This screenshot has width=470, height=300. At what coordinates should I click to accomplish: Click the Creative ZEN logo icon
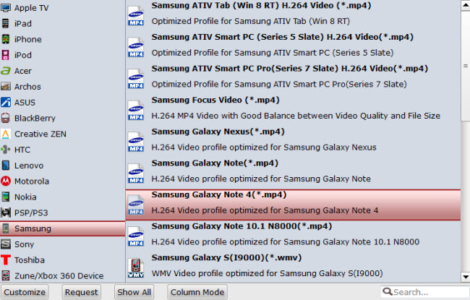click(x=5, y=134)
